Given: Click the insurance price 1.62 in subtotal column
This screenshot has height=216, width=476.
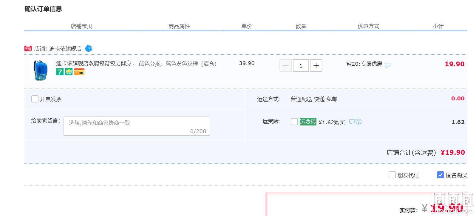Looking at the screenshot, I should (x=458, y=122).
